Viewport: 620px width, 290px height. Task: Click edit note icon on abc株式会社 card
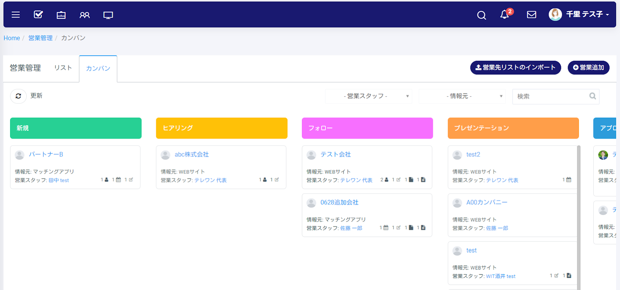click(x=277, y=180)
